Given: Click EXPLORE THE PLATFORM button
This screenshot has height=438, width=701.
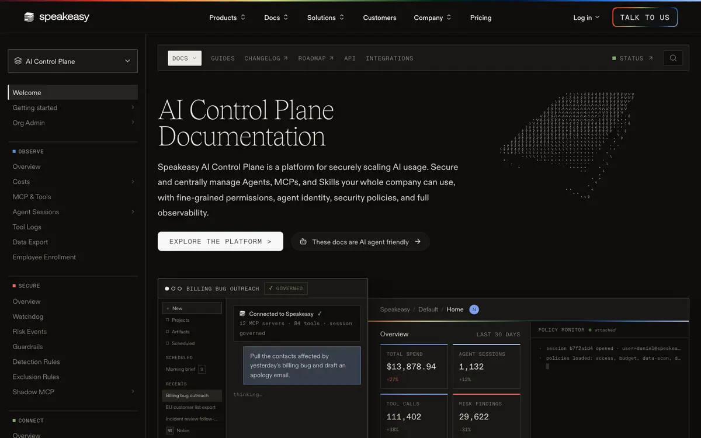Looking at the screenshot, I should click(x=220, y=242).
